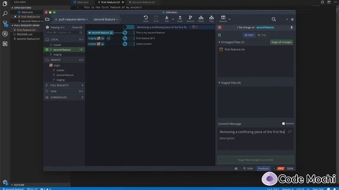Create a branch with the Branch icon
This screenshot has width=339, height=190.
point(191,17)
